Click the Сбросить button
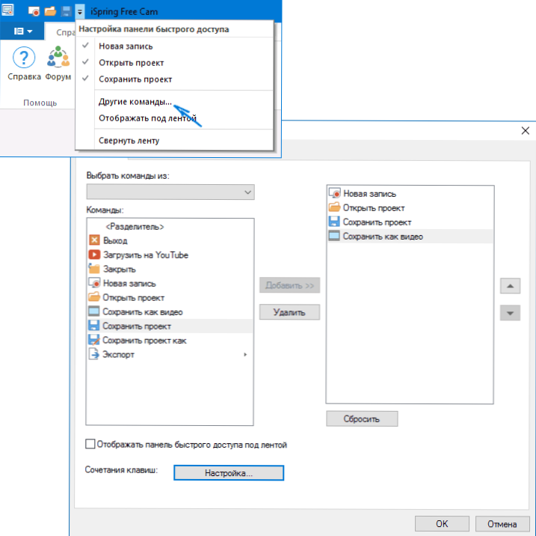Viewport: 536px width, 536px height. (362, 419)
